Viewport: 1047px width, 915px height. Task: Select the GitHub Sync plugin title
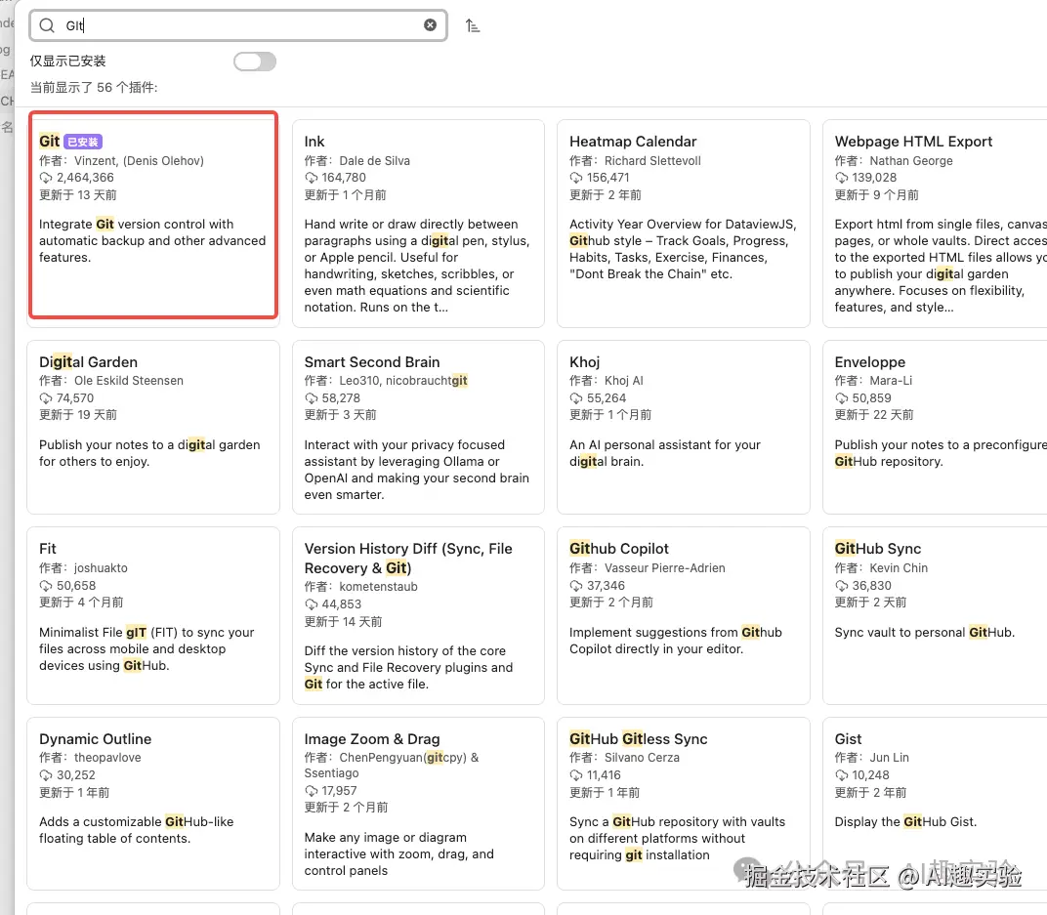pos(877,549)
